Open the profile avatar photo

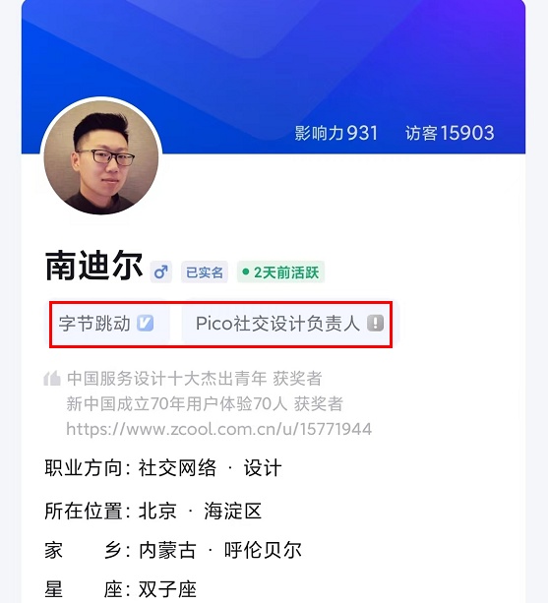[x=101, y=157]
